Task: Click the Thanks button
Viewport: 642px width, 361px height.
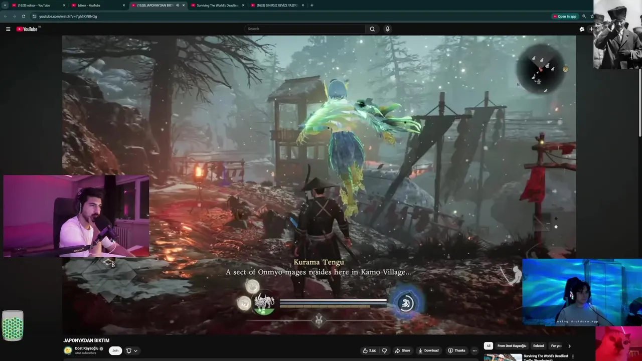Action: click(x=456, y=351)
